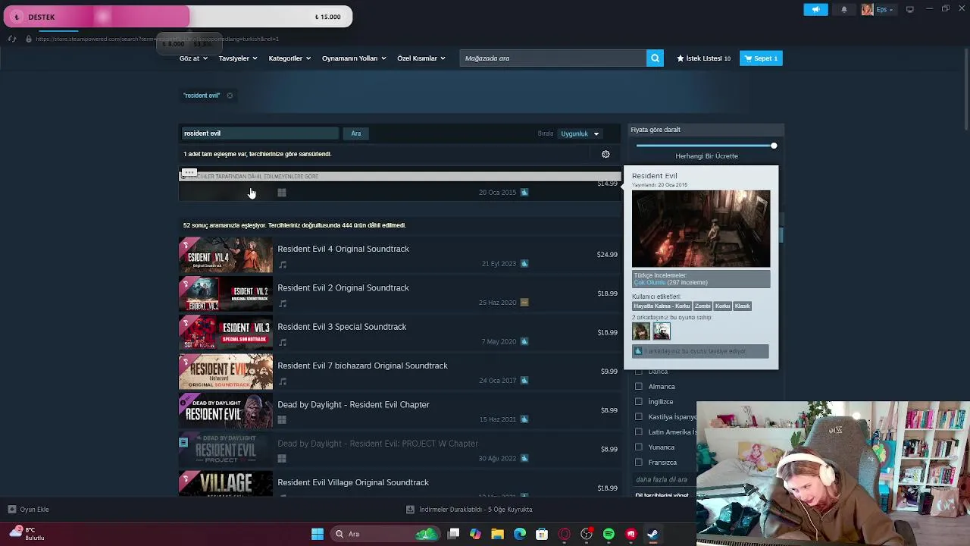Click the Steam announcements megaphone icon

pyautogui.click(x=815, y=9)
